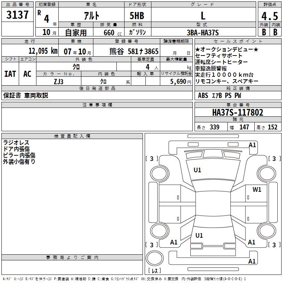
Task: Click the model code 3BA-HA37S
Action: [x=203, y=33]
